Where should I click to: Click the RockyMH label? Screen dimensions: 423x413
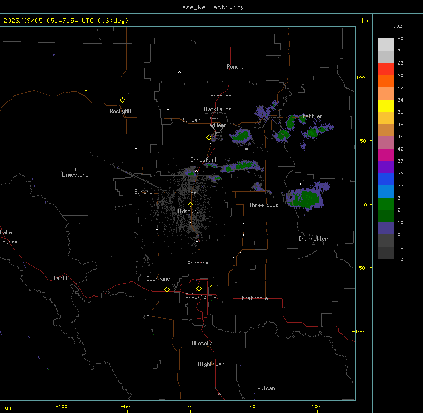120,111
